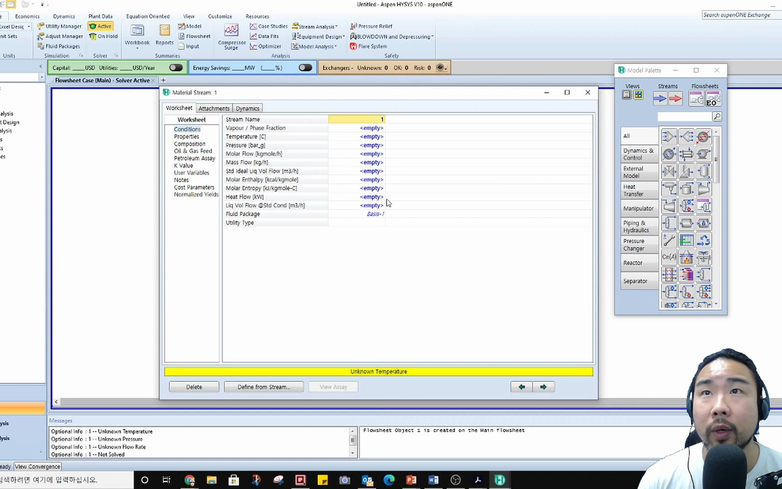Select the sub-flowsheet icon under Flowsheets
The width and height of the screenshot is (782, 489).
pyautogui.click(x=696, y=98)
